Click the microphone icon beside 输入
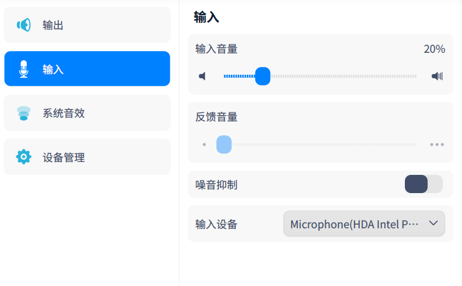462x286 pixels. [24, 69]
